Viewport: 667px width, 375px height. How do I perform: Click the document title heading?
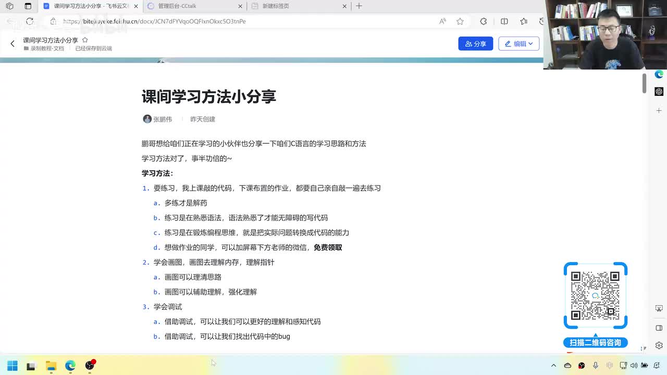pyautogui.click(x=208, y=96)
